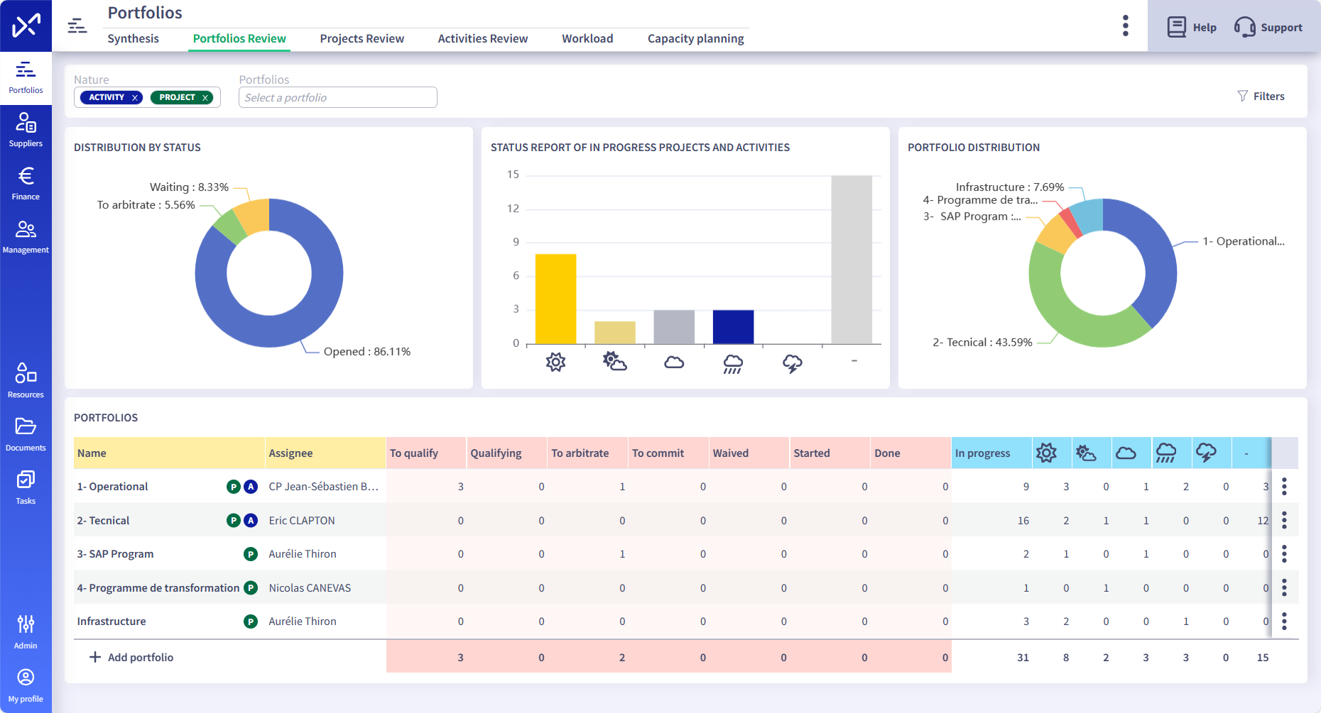Image resolution: width=1321 pixels, height=713 pixels.
Task: Switch to the Workload tab
Action: click(587, 38)
